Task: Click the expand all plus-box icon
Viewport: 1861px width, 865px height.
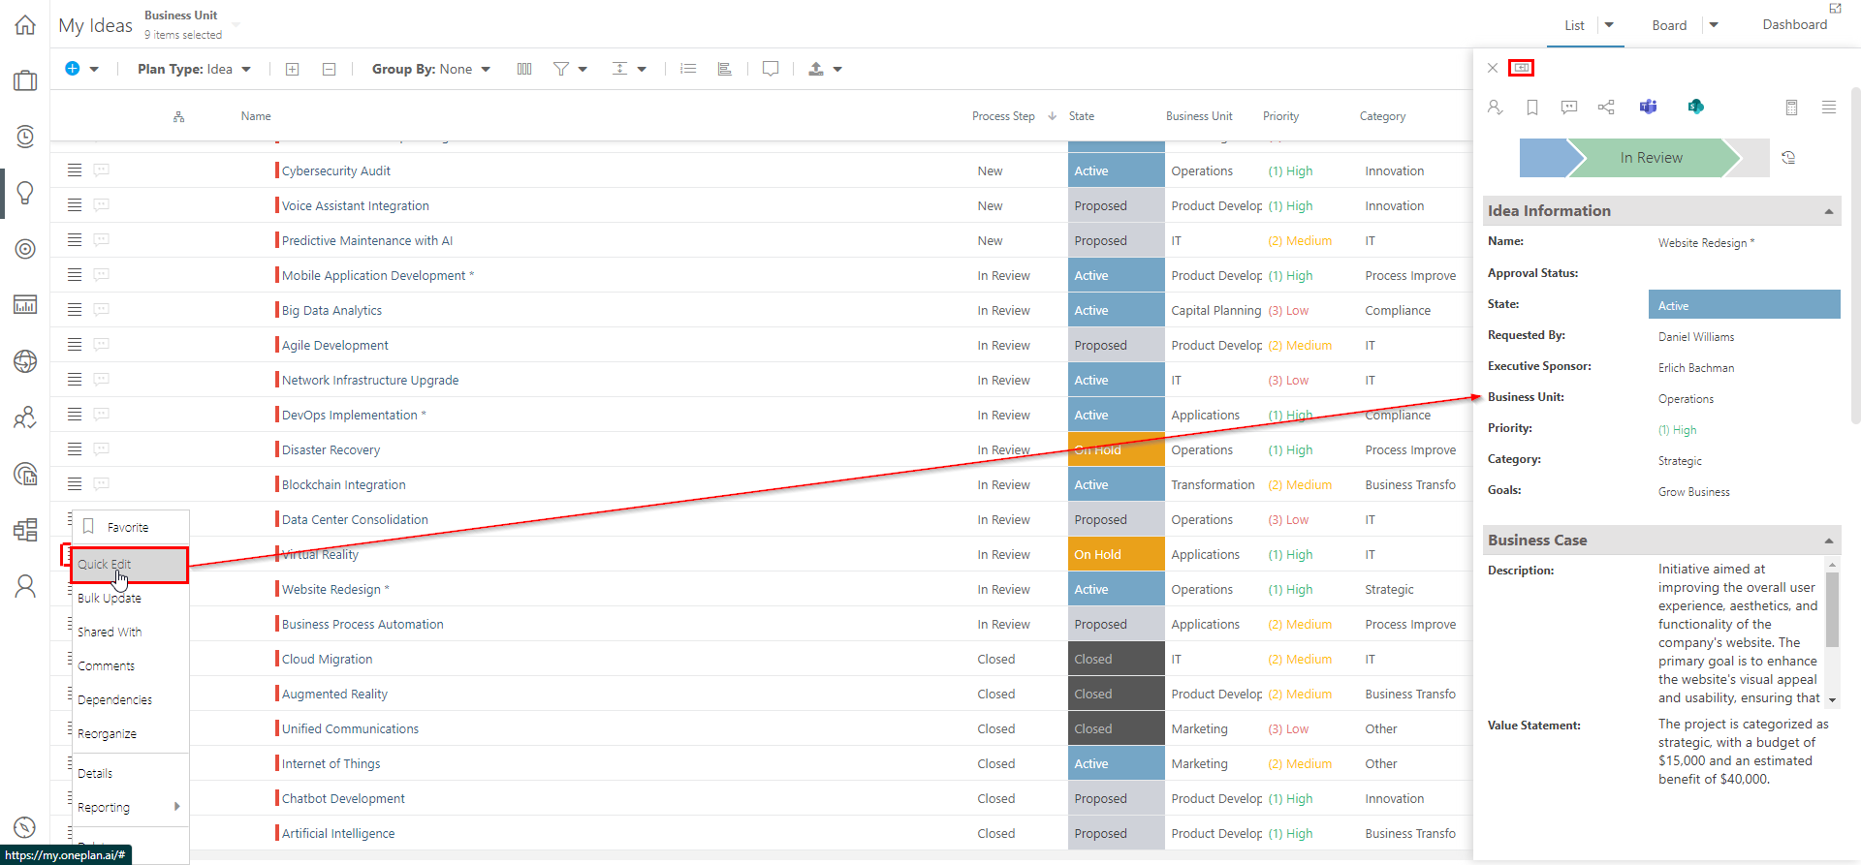Action: (292, 69)
